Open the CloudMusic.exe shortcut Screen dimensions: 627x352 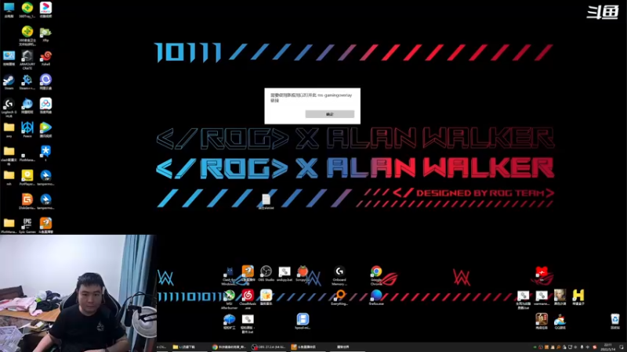tap(248, 300)
